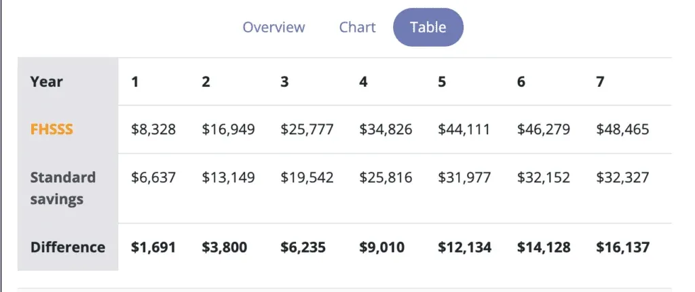Select the Year 4 column header

point(363,82)
